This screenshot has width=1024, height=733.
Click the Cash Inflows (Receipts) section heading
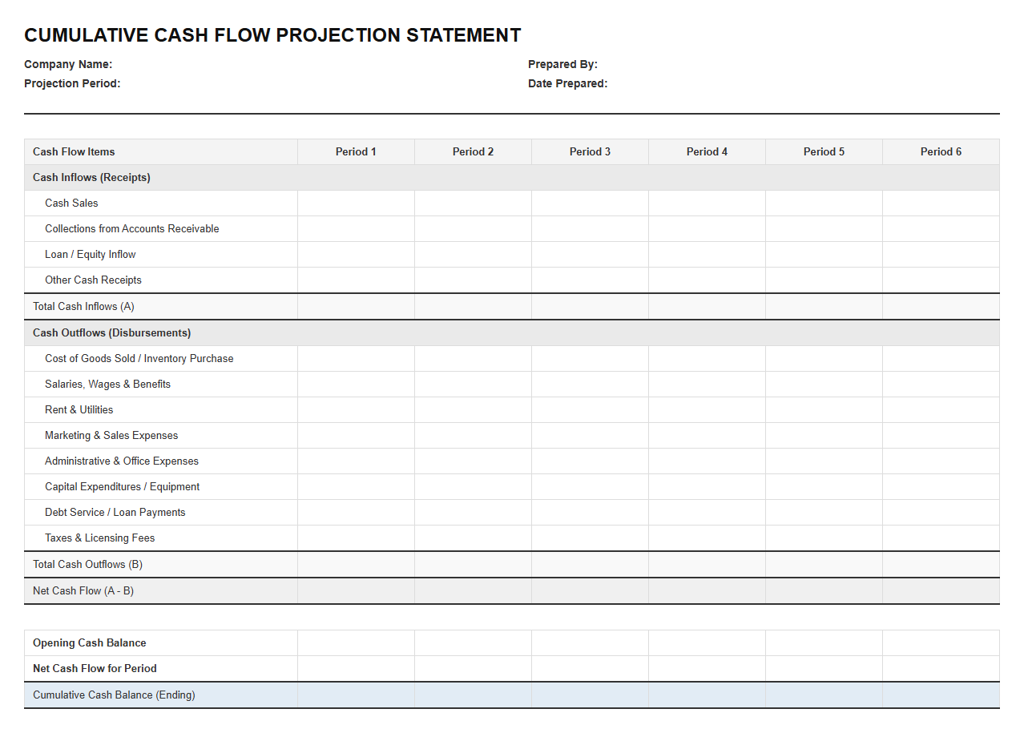click(x=91, y=177)
